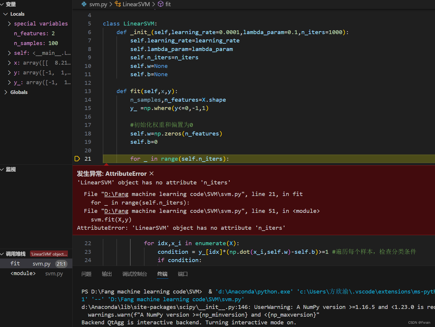The image size is (435, 327).
Task: Click line number 13 in the gutter
Action: 88,91
